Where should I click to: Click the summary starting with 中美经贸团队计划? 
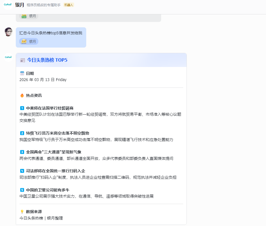point(100,117)
